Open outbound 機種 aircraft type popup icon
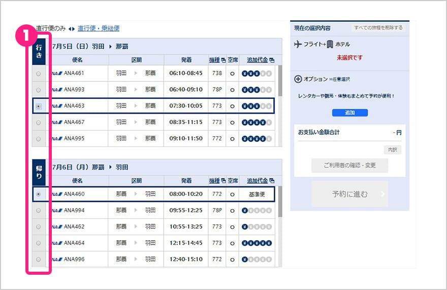Viewport: 447px width, 290px height. pyautogui.click(x=223, y=60)
